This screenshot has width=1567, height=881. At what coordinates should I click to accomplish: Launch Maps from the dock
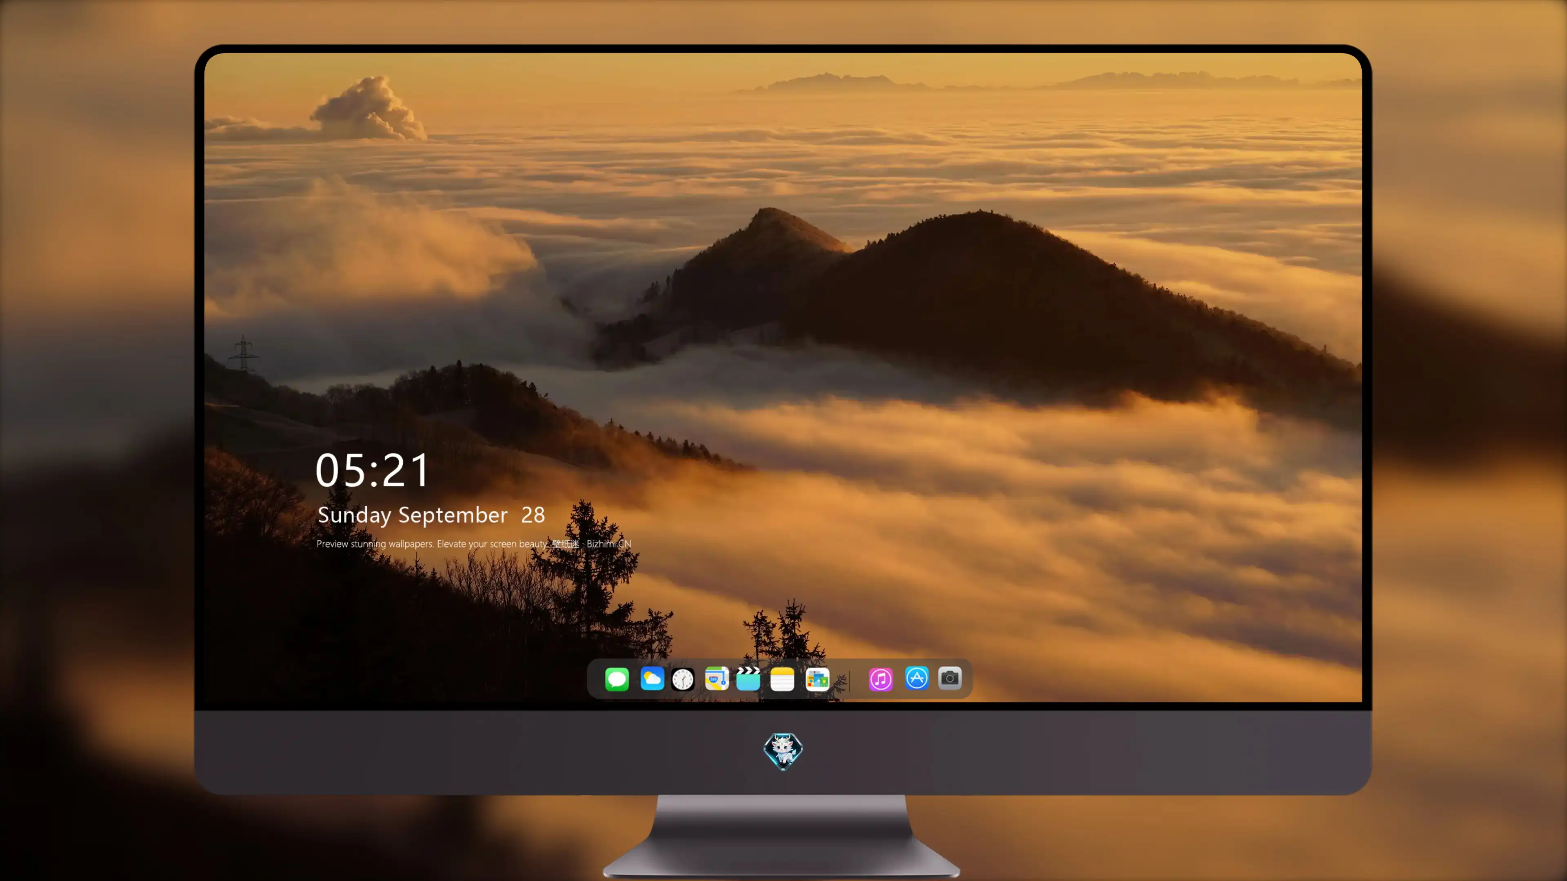point(717,679)
